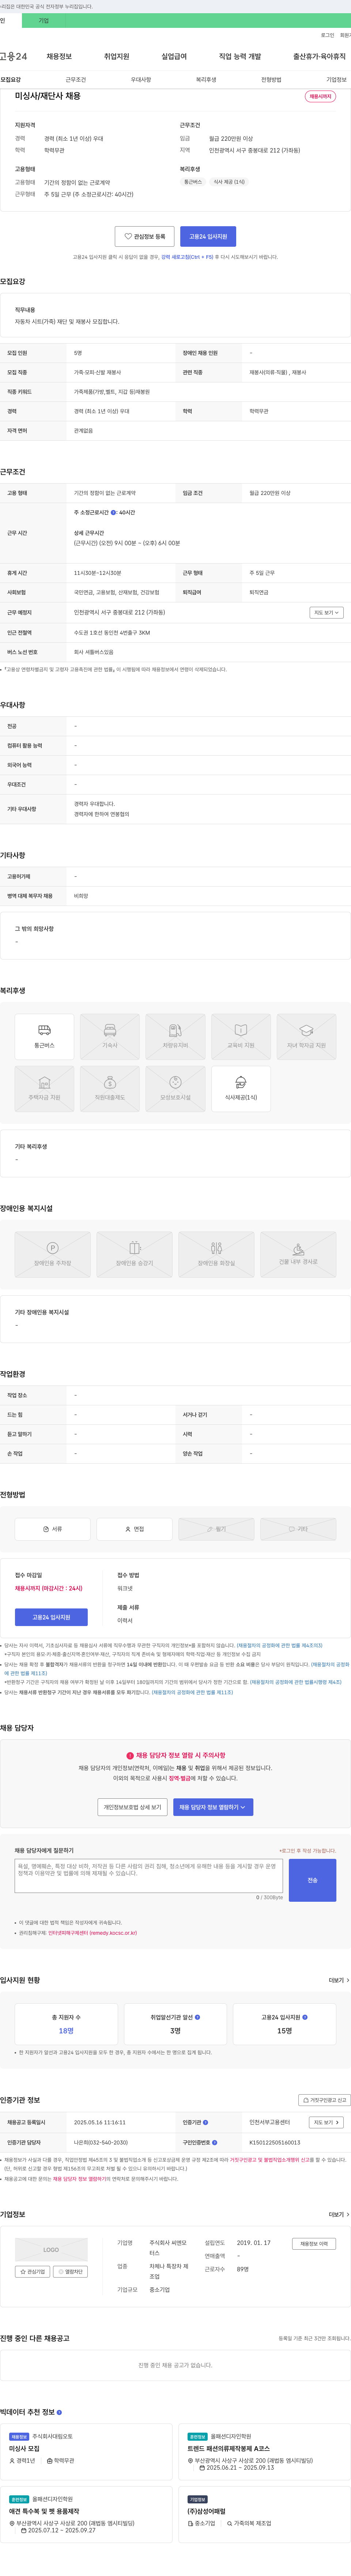351x2576 pixels.
Task: Click info icon beside 고용24 입사지원 count
Action: coord(305,2017)
